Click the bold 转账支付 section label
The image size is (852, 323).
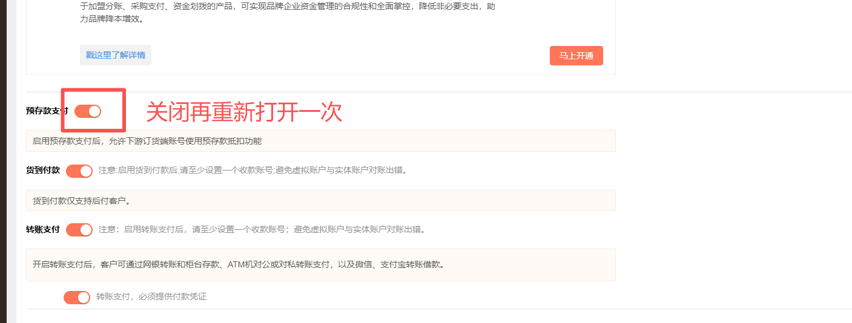[x=43, y=229]
